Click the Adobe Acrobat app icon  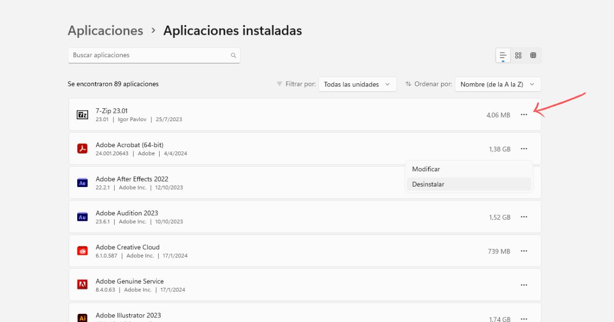(x=82, y=149)
